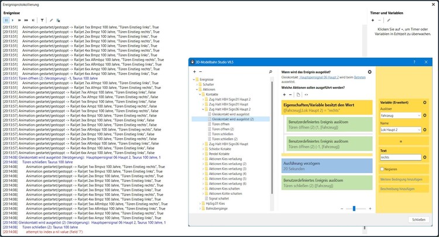Pause the event log recording
This screenshot has width=439, height=237.
coord(6,20)
